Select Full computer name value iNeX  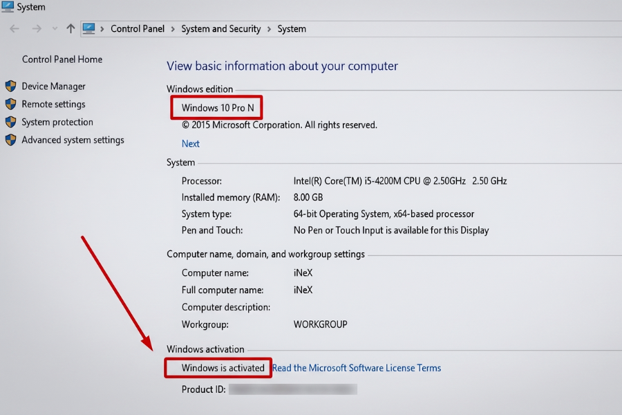click(x=303, y=290)
